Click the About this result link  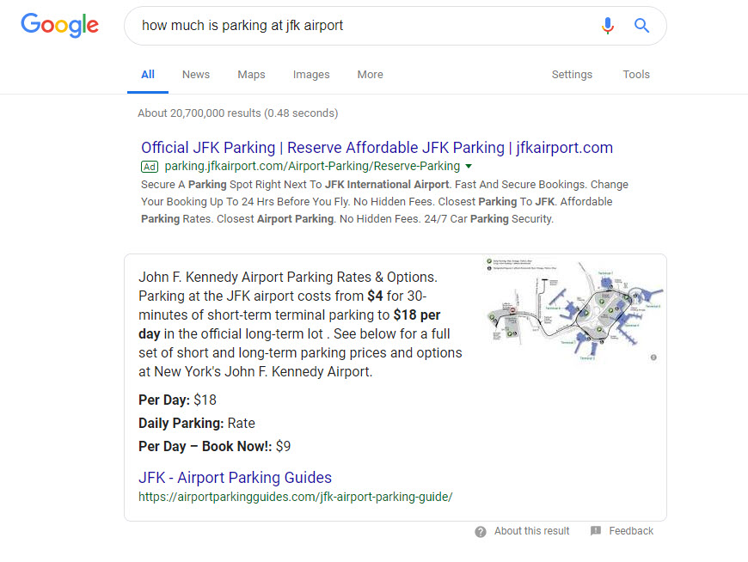click(x=531, y=532)
